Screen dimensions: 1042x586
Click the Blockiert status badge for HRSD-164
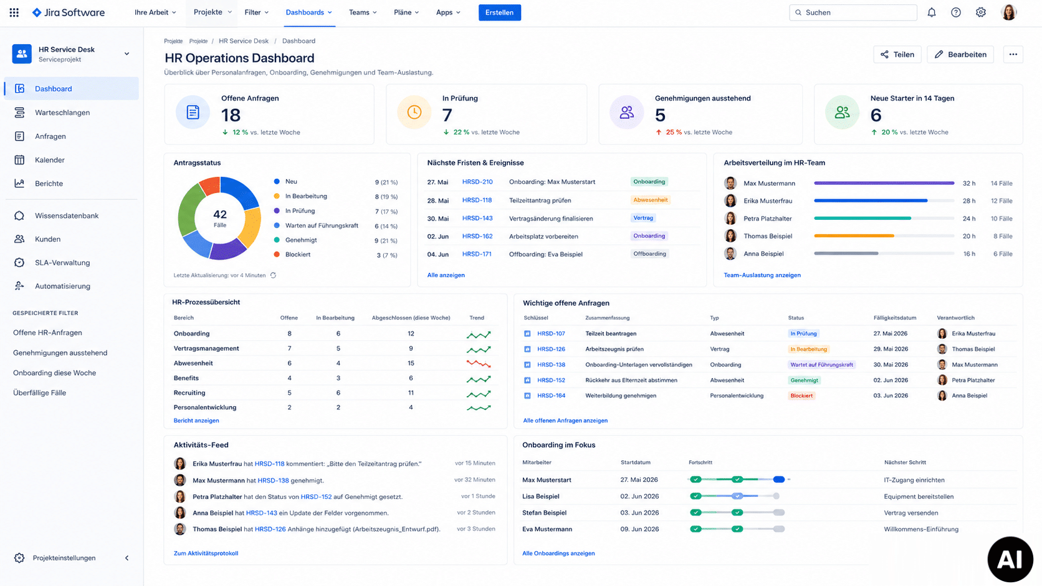pos(801,396)
